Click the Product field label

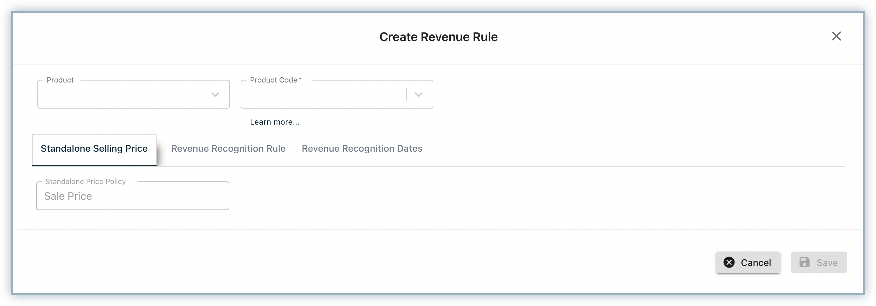click(60, 80)
